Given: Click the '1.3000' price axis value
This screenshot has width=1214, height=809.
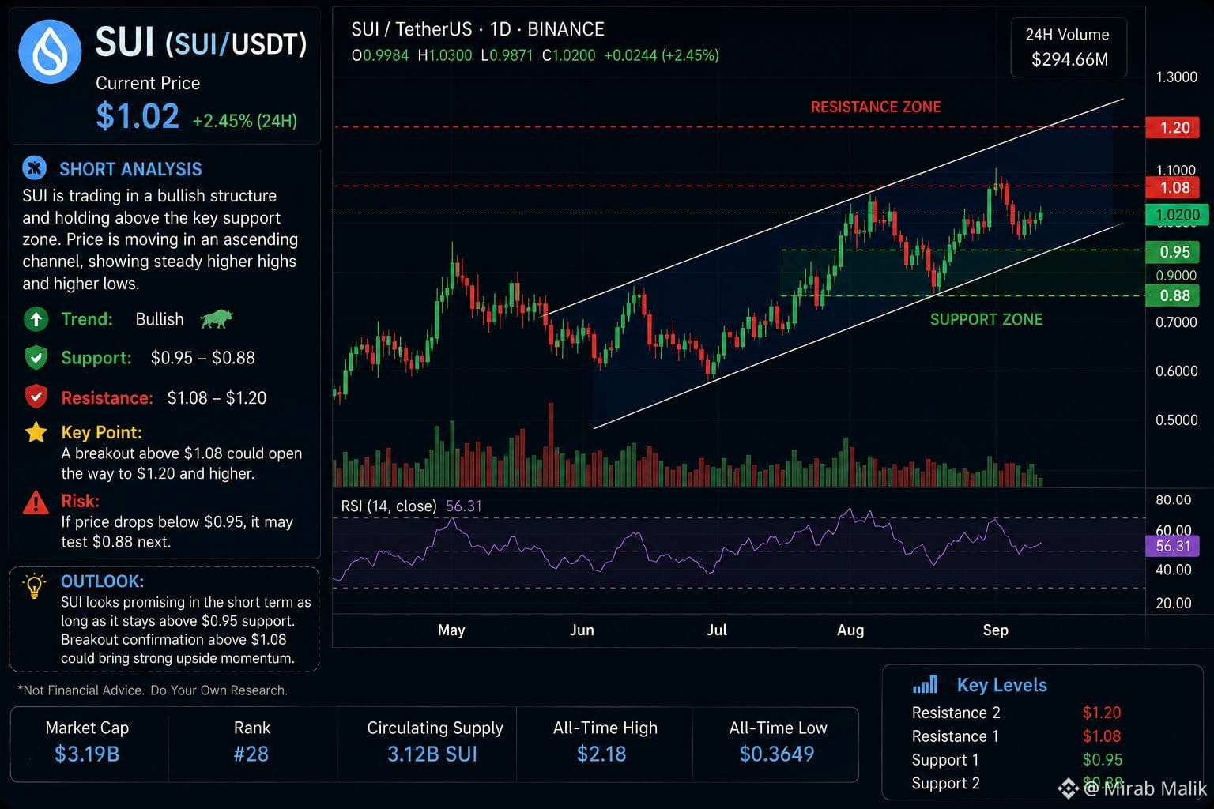Looking at the screenshot, I should coord(1176,77).
